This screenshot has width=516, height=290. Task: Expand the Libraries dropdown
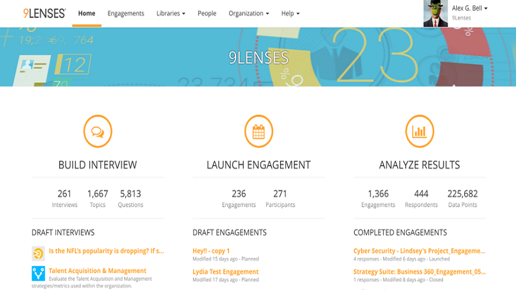click(171, 13)
